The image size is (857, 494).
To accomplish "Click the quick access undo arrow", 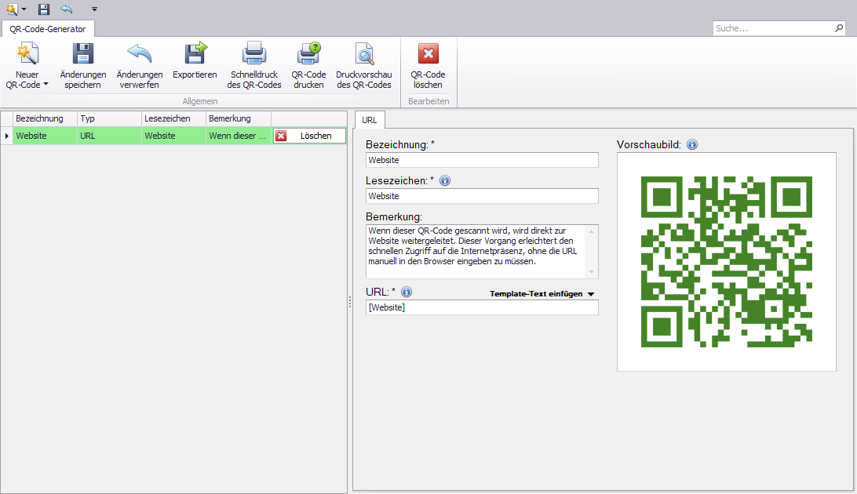I will [x=67, y=9].
